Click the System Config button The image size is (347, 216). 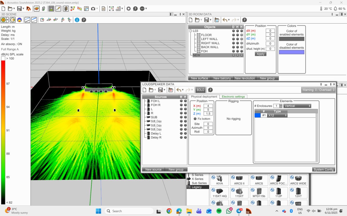(324, 170)
